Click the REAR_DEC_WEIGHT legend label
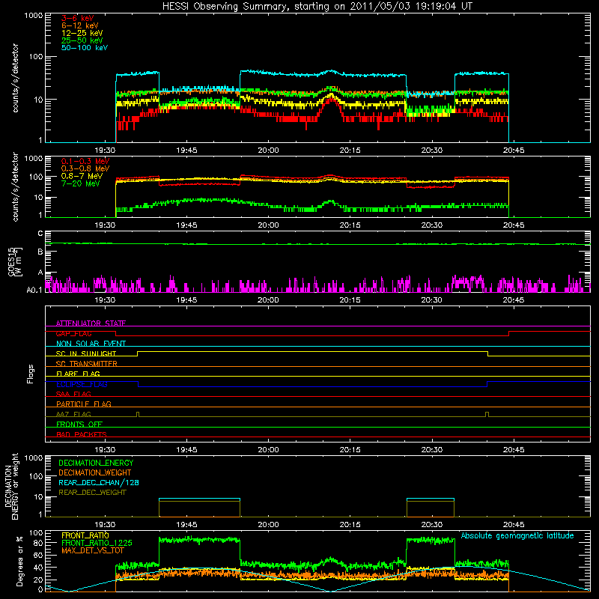Image resolution: width=599 pixels, height=599 pixels. click(92, 493)
